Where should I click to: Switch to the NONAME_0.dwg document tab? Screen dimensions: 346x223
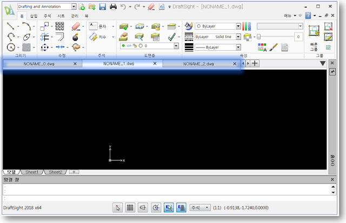(x=39, y=64)
